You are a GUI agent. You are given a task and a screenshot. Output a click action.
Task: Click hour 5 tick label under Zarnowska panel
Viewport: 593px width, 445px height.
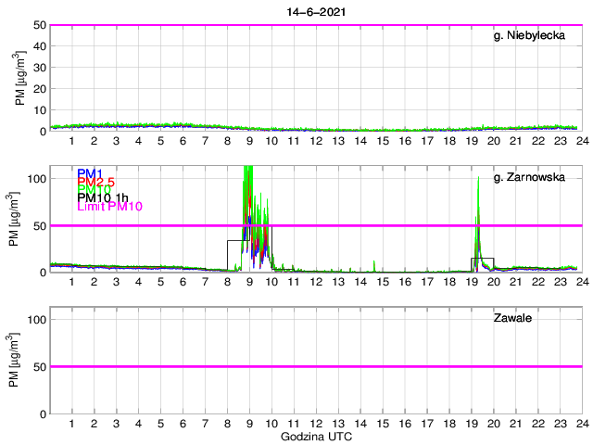coord(160,282)
